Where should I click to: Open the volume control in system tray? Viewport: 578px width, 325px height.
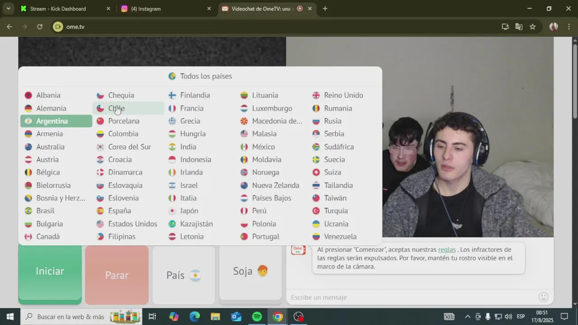pos(508,316)
